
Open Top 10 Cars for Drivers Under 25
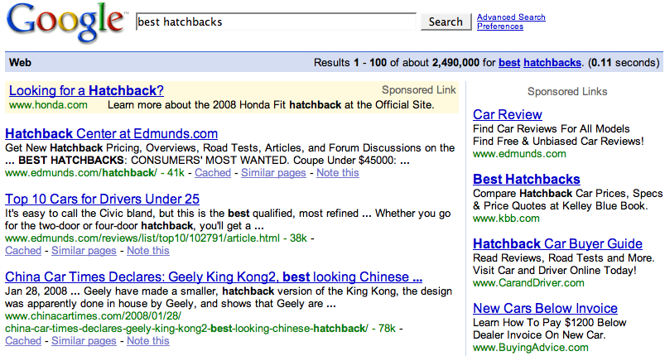(x=102, y=199)
